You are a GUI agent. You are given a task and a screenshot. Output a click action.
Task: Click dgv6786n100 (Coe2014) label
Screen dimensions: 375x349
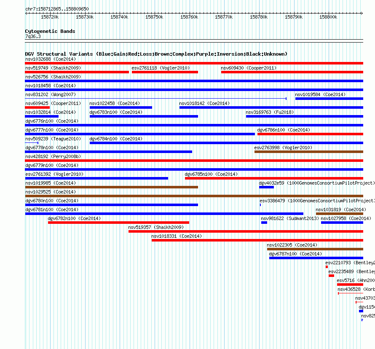pos(284,130)
